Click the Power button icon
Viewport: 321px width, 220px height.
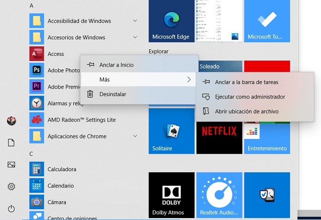[x=11, y=209]
